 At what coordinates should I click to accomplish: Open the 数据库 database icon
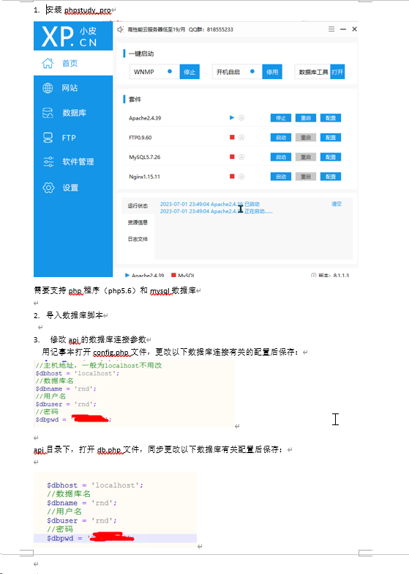(48, 113)
